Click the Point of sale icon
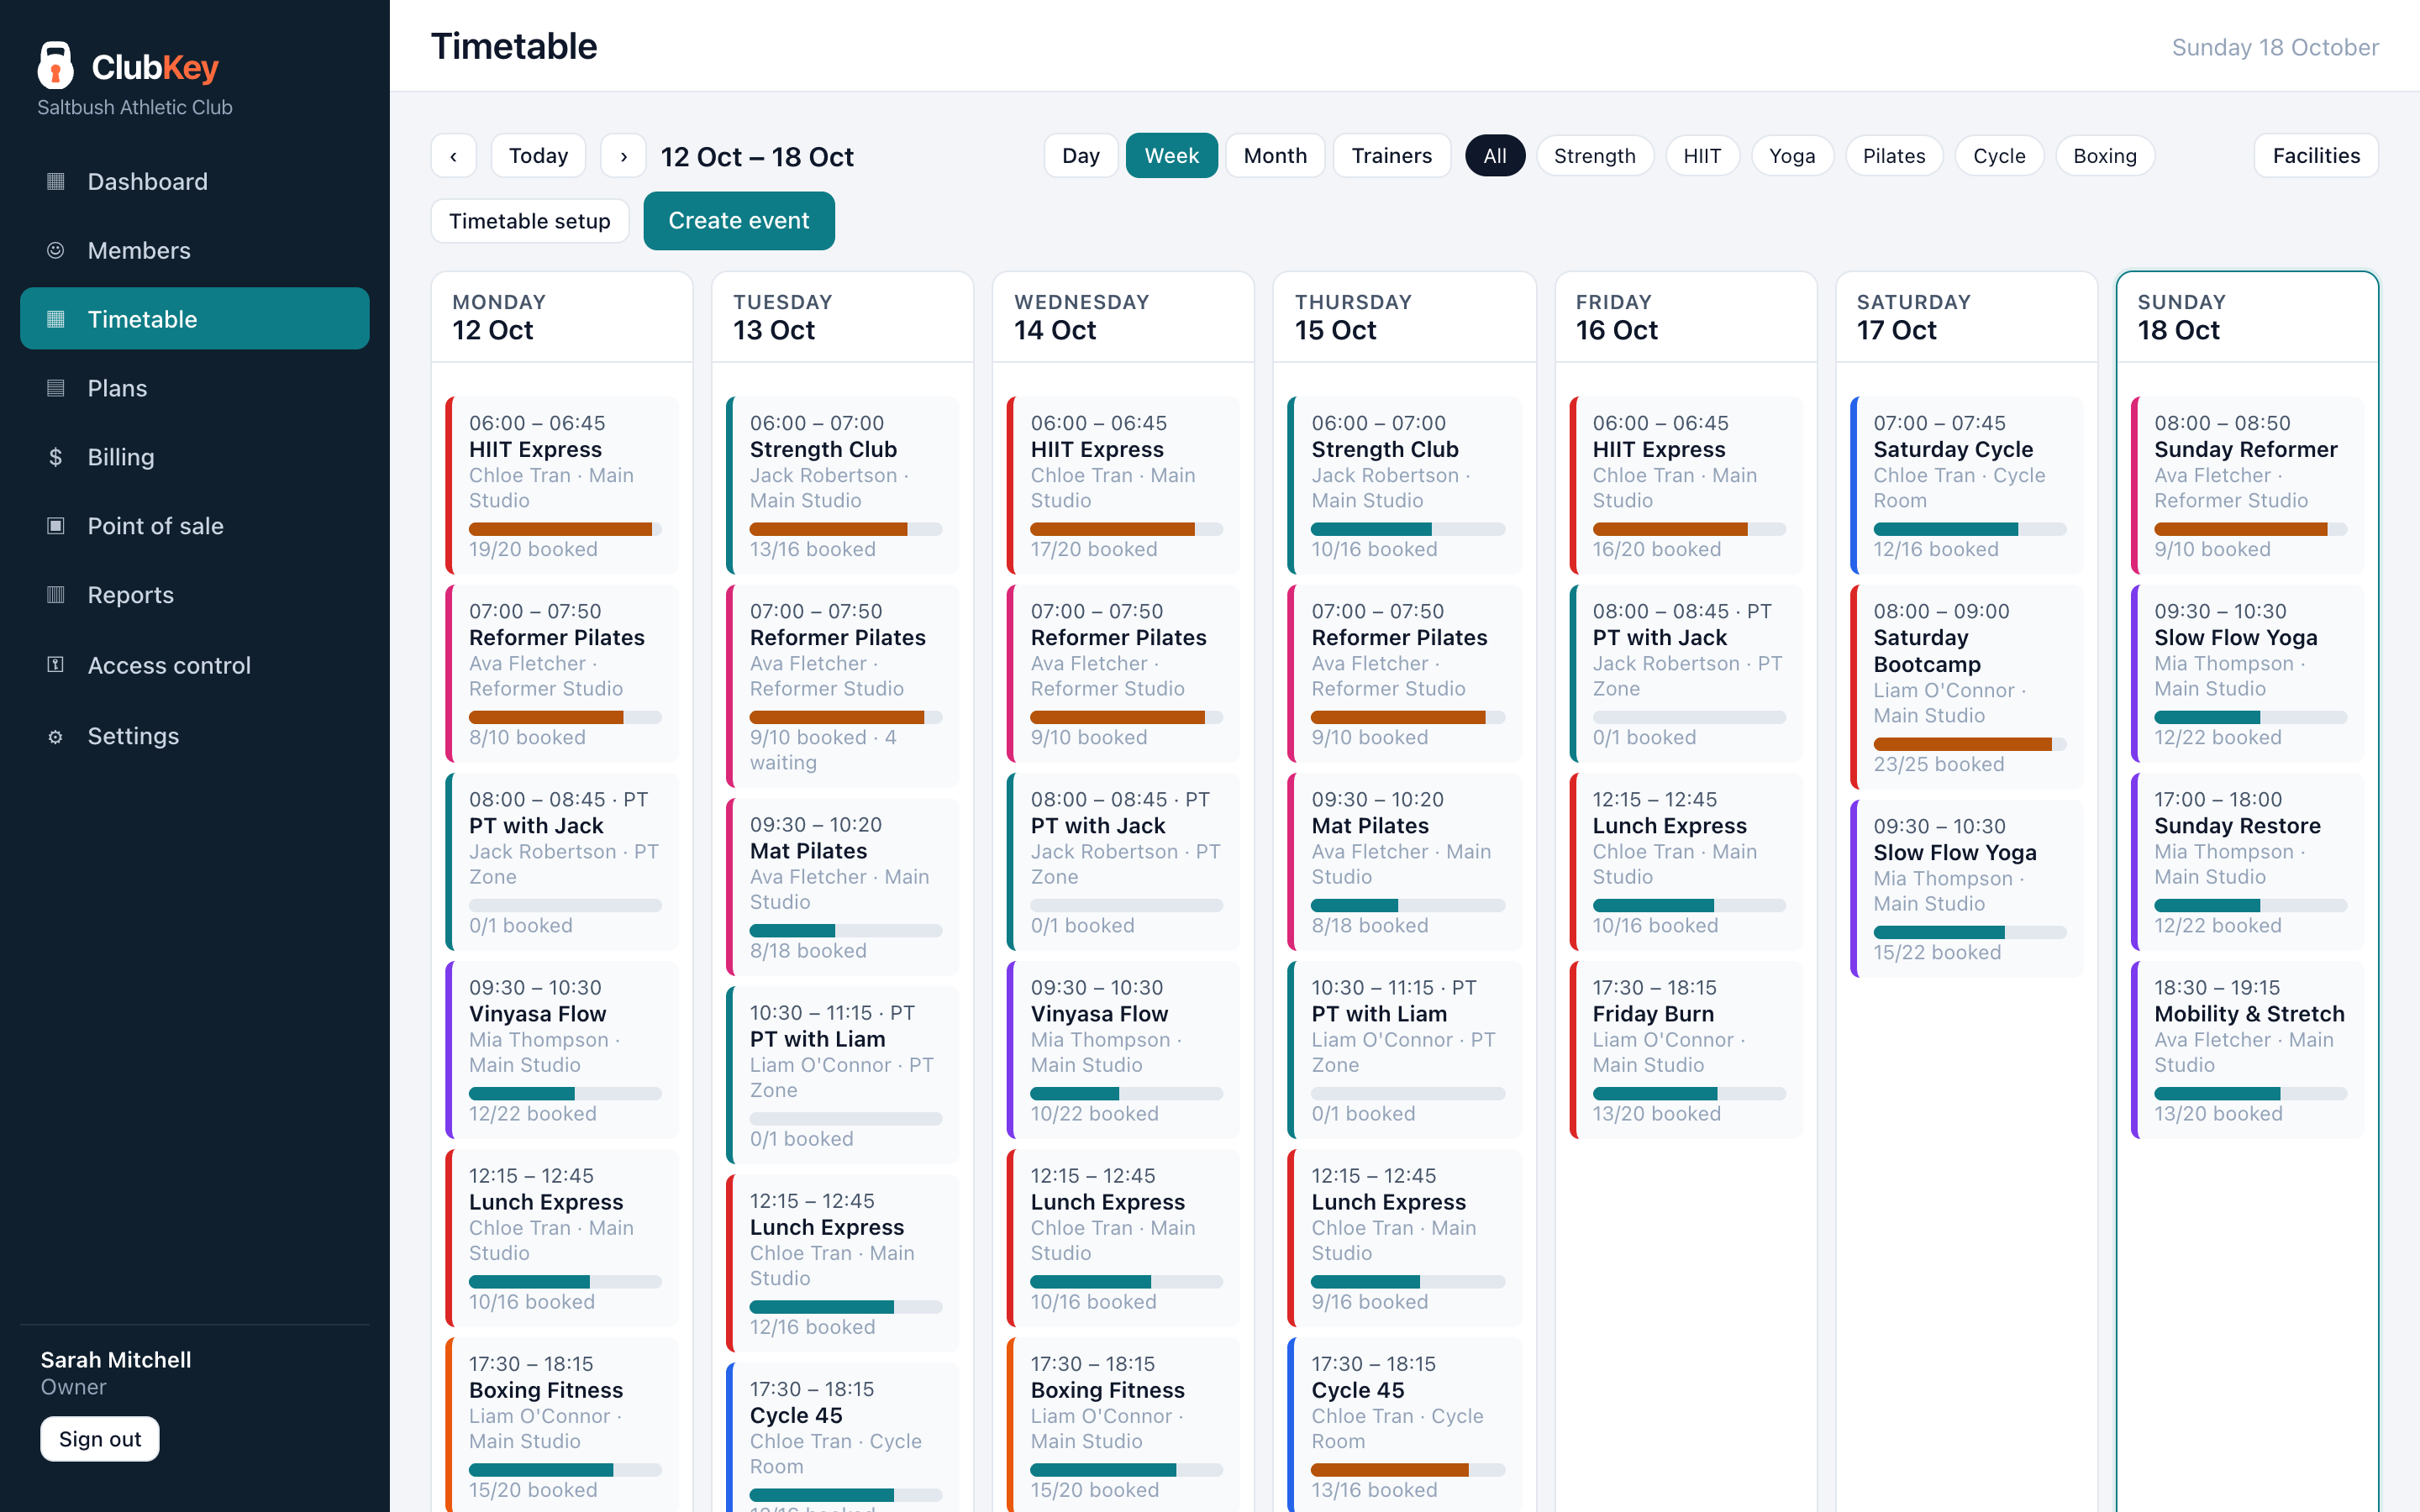Image resolution: width=2420 pixels, height=1512 pixels. pyautogui.click(x=56, y=526)
